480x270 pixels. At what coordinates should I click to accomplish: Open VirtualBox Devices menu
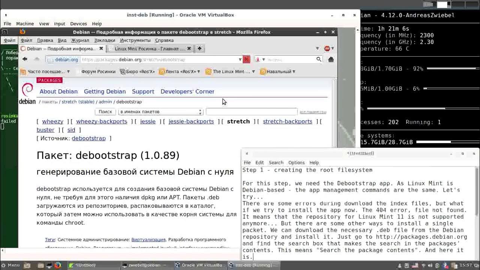[x=78, y=24]
